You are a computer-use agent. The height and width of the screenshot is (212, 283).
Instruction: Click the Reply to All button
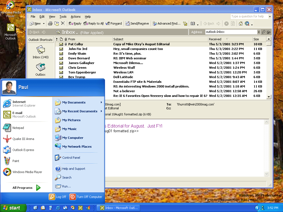(x=93, y=23)
